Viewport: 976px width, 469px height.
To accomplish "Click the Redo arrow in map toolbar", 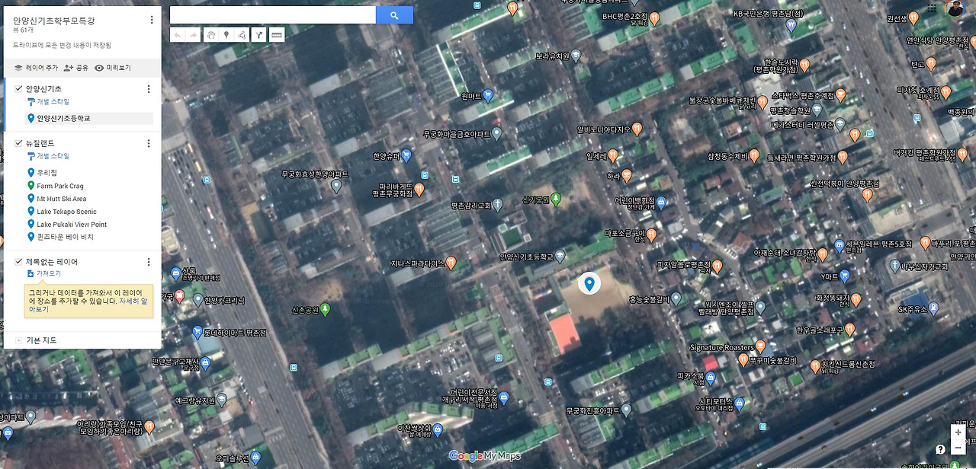I will click(x=193, y=34).
